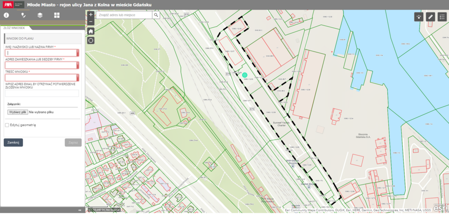Open the submit-request edit tool icon
This screenshot has width=449, height=217.
23,15
